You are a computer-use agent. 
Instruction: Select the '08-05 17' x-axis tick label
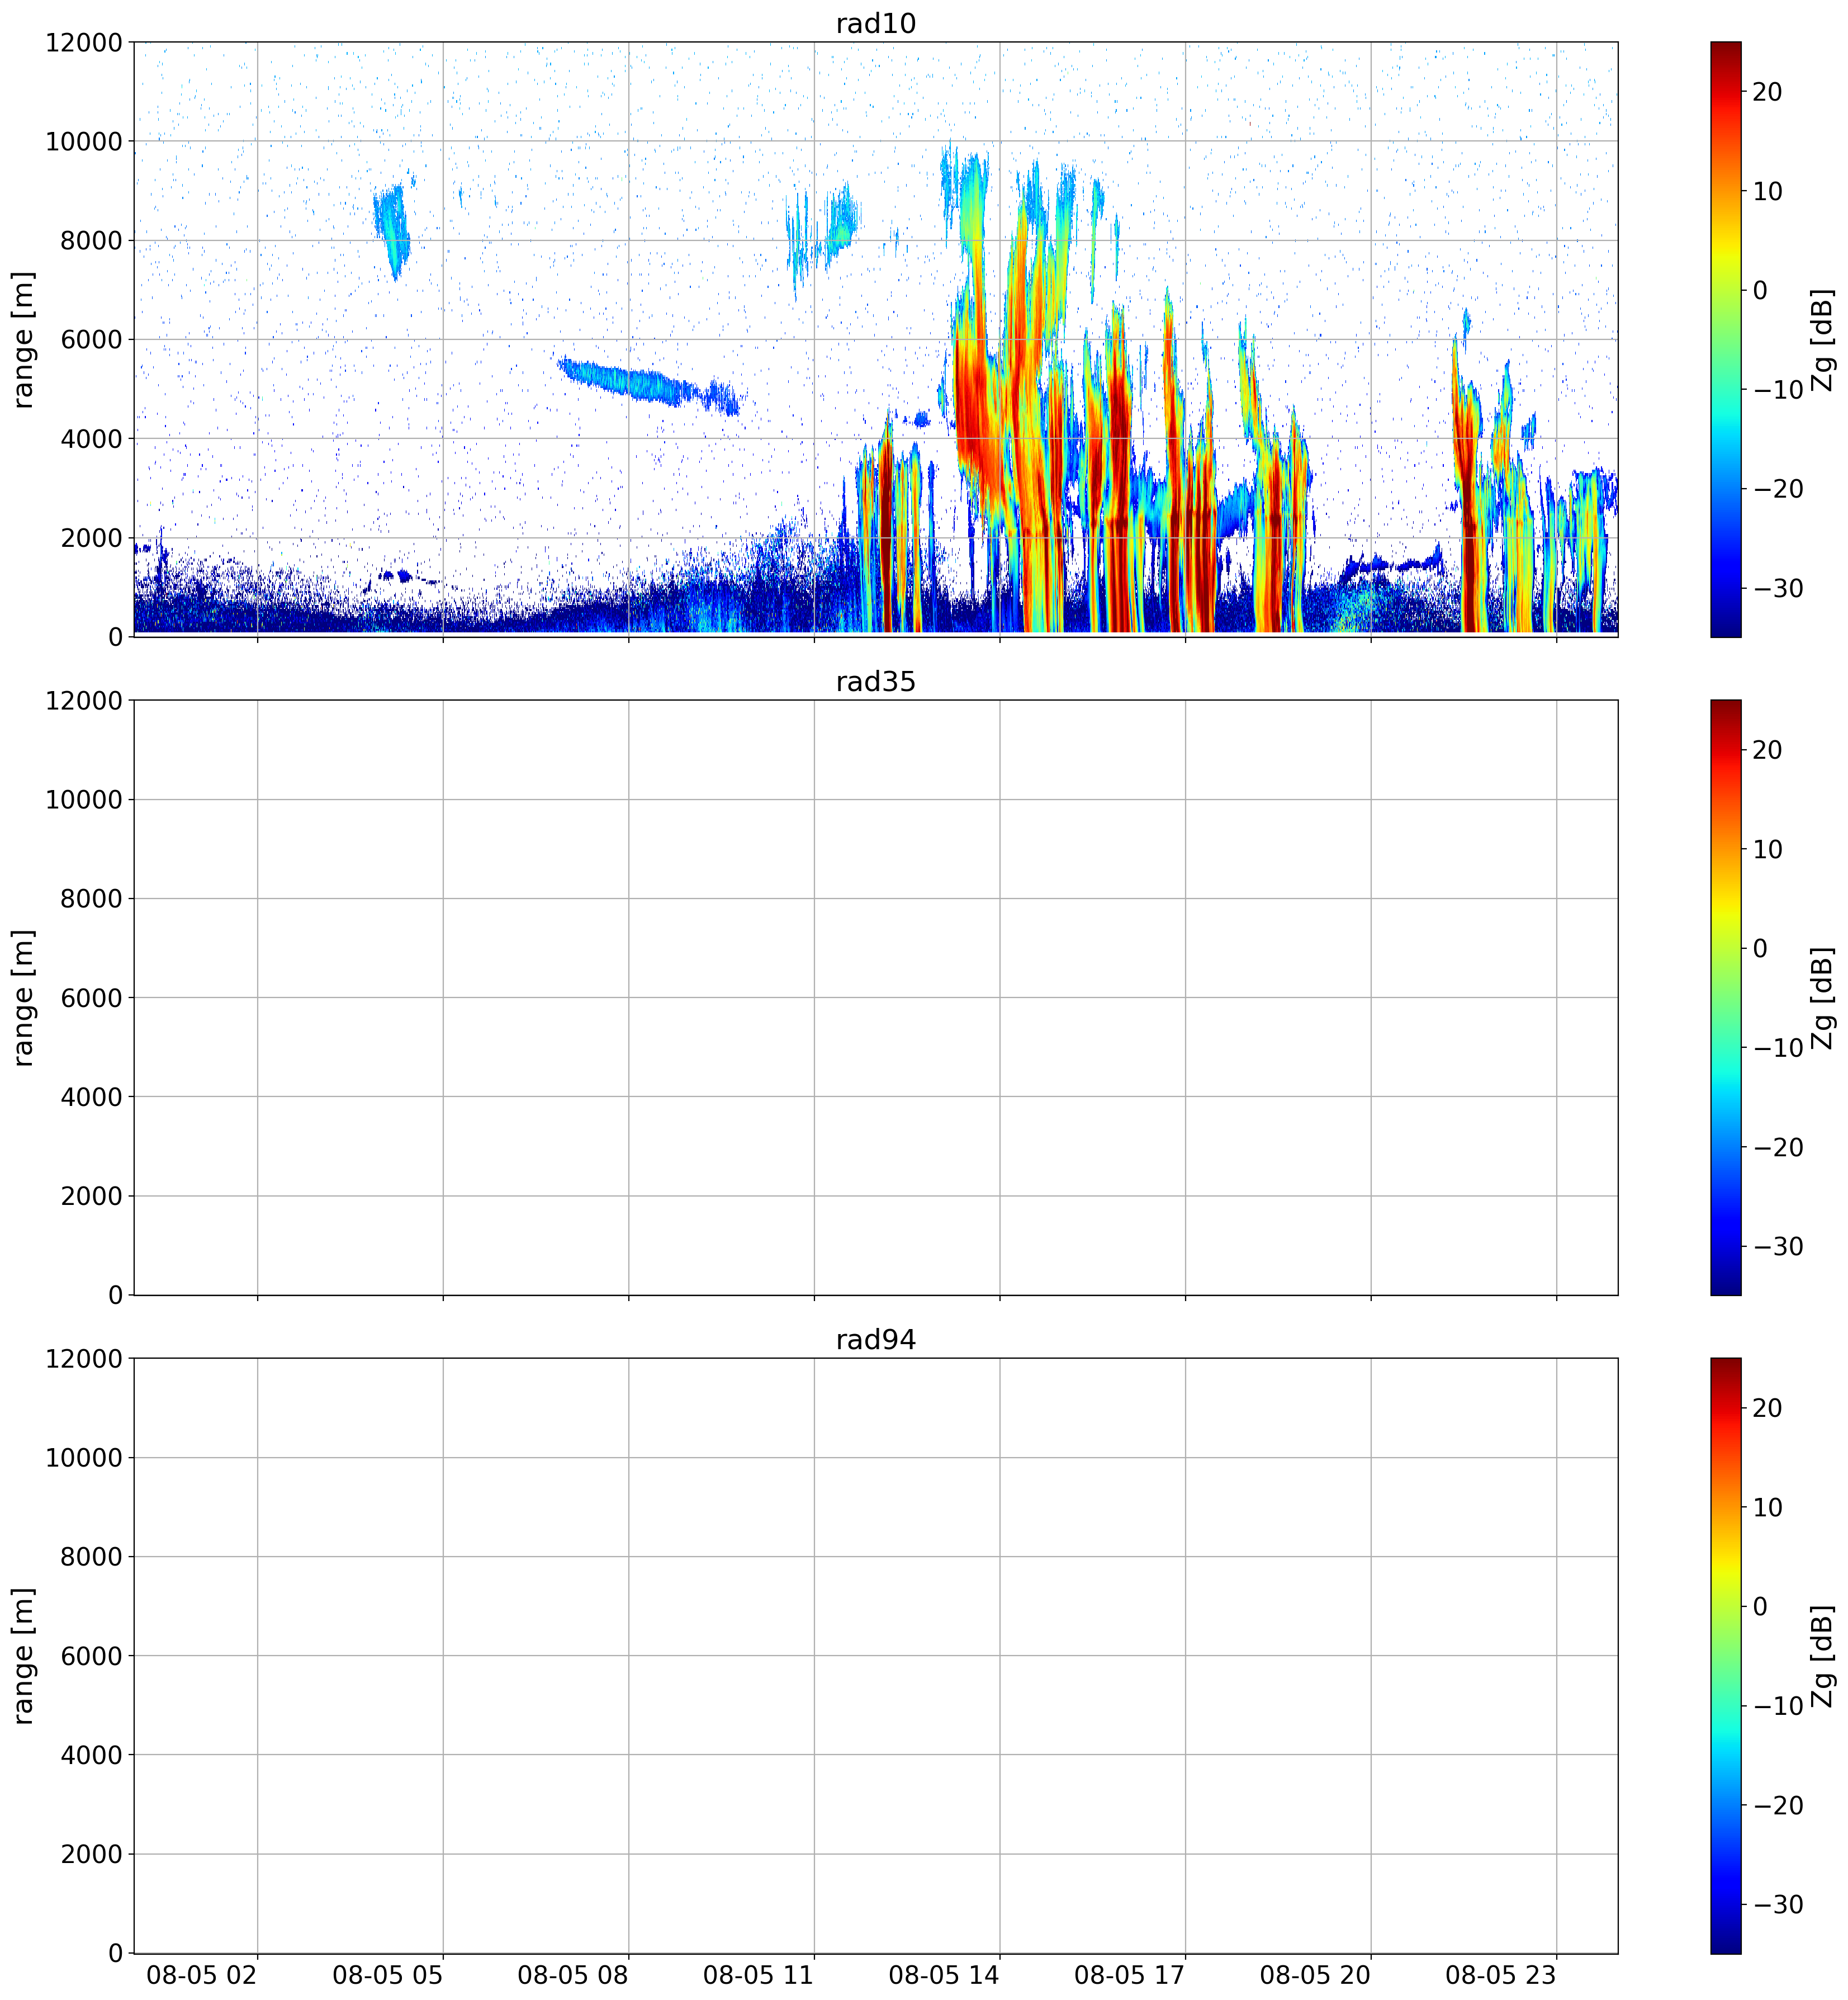point(1130,1975)
